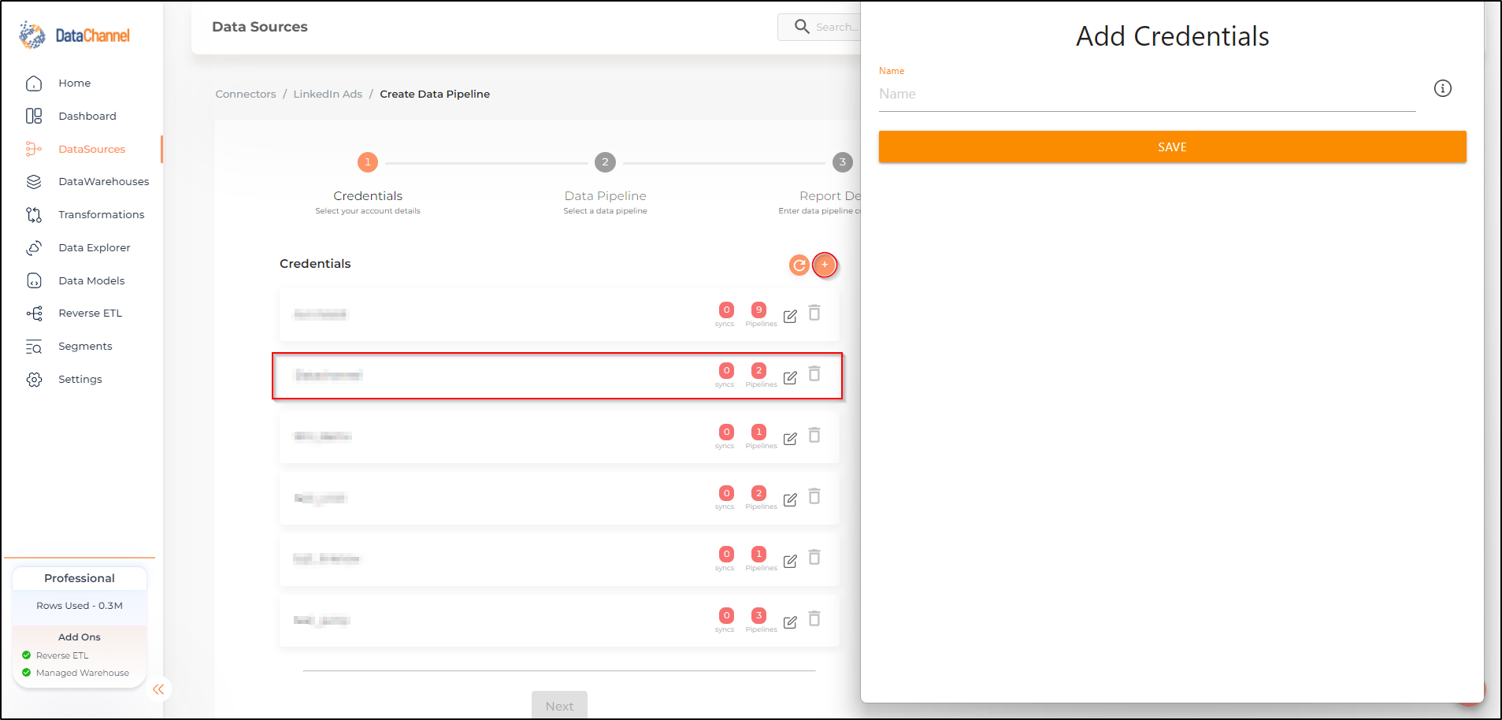Select step 1 Credentials circle

pos(368,162)
